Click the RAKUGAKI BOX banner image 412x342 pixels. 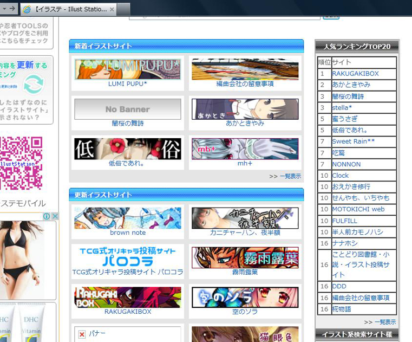click(128, 297)
